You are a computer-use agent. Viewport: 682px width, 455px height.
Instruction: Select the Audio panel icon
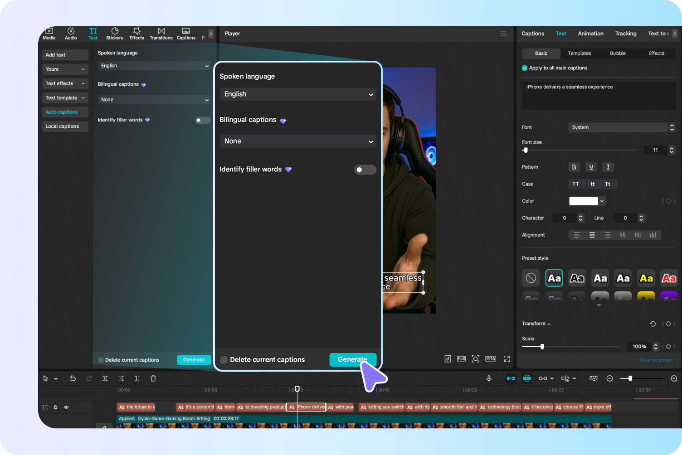tap(71, 34)
